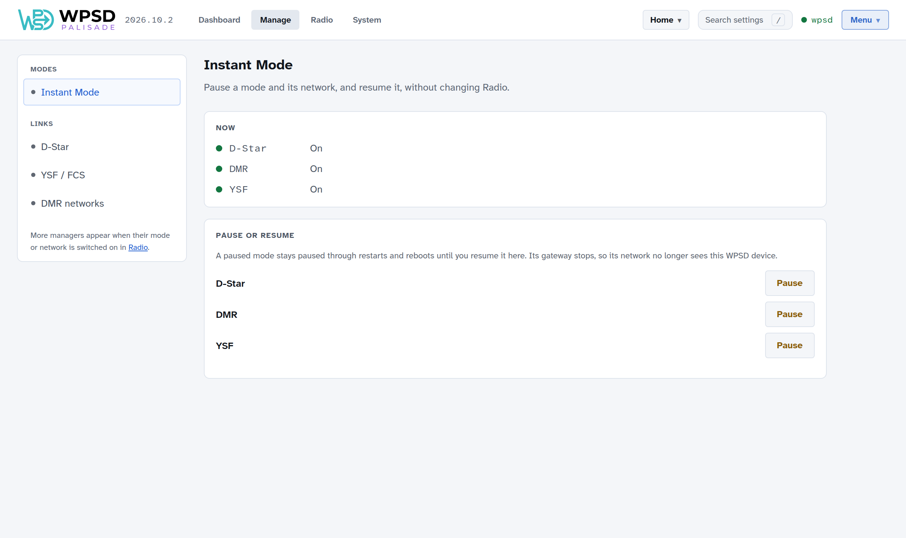Open the Dashboard tab
This screenshot has width=906, height=538.
[x=219, y=20]
